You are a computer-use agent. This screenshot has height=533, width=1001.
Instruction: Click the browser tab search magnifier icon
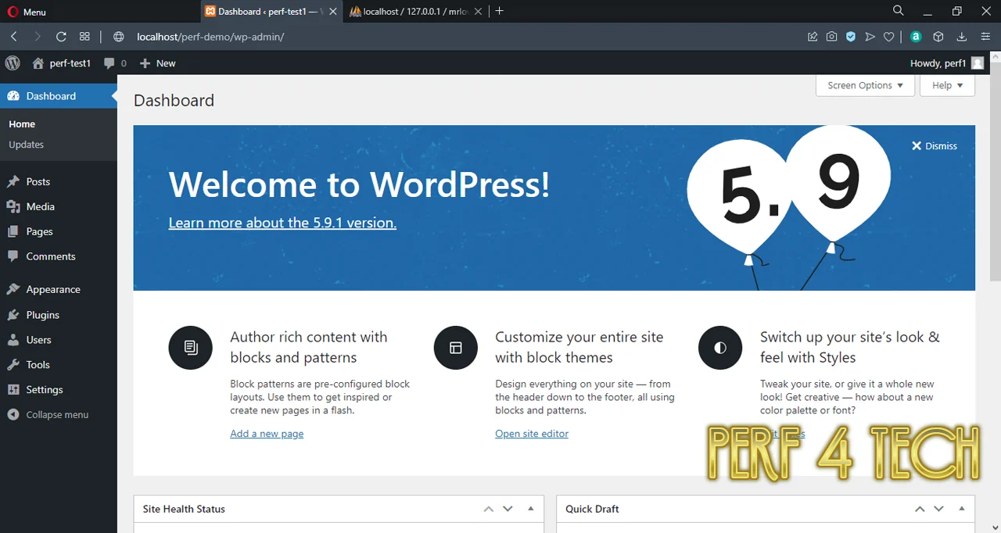[x=898, y=11]
